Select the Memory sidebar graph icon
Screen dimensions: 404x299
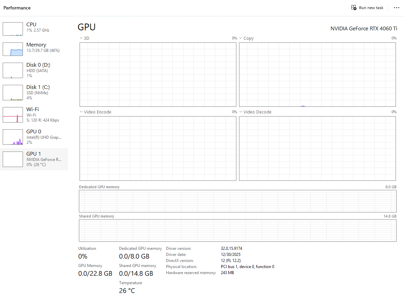[13, 48]
